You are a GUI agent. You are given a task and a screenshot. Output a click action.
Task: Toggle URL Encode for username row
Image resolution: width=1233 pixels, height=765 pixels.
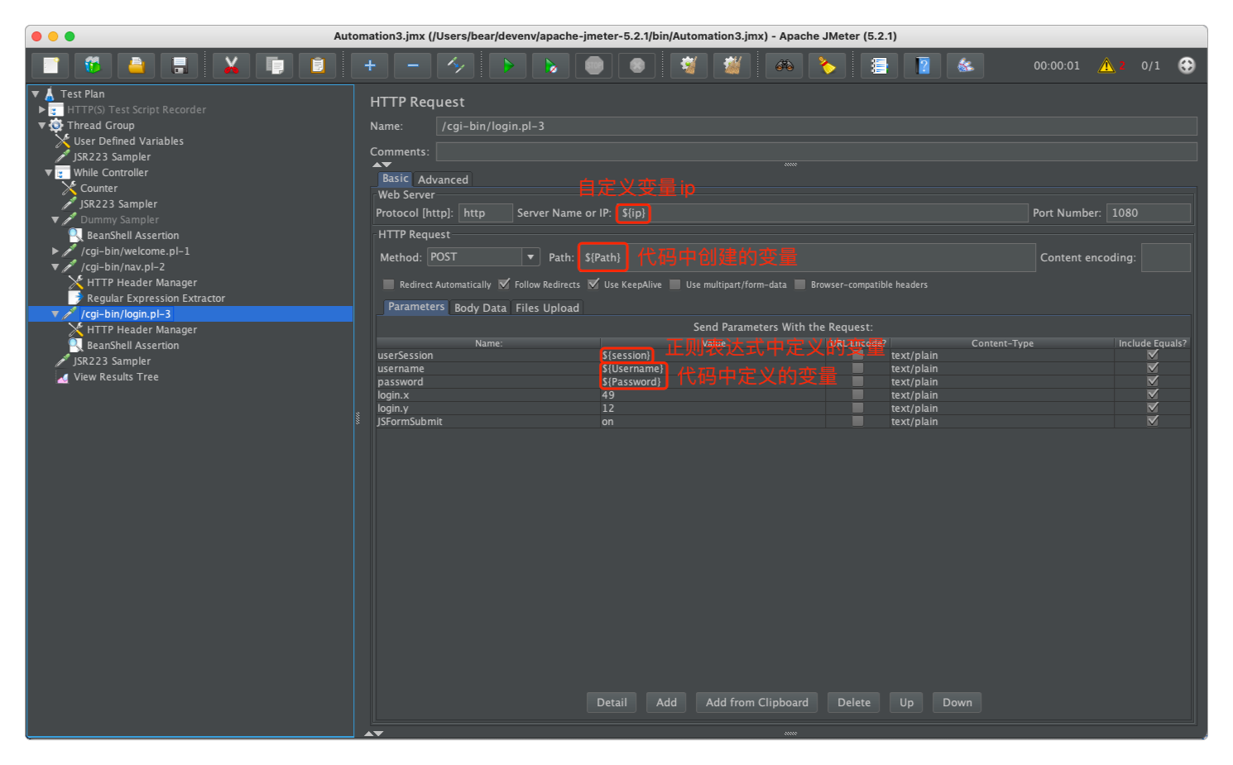[x=858, y=369]
